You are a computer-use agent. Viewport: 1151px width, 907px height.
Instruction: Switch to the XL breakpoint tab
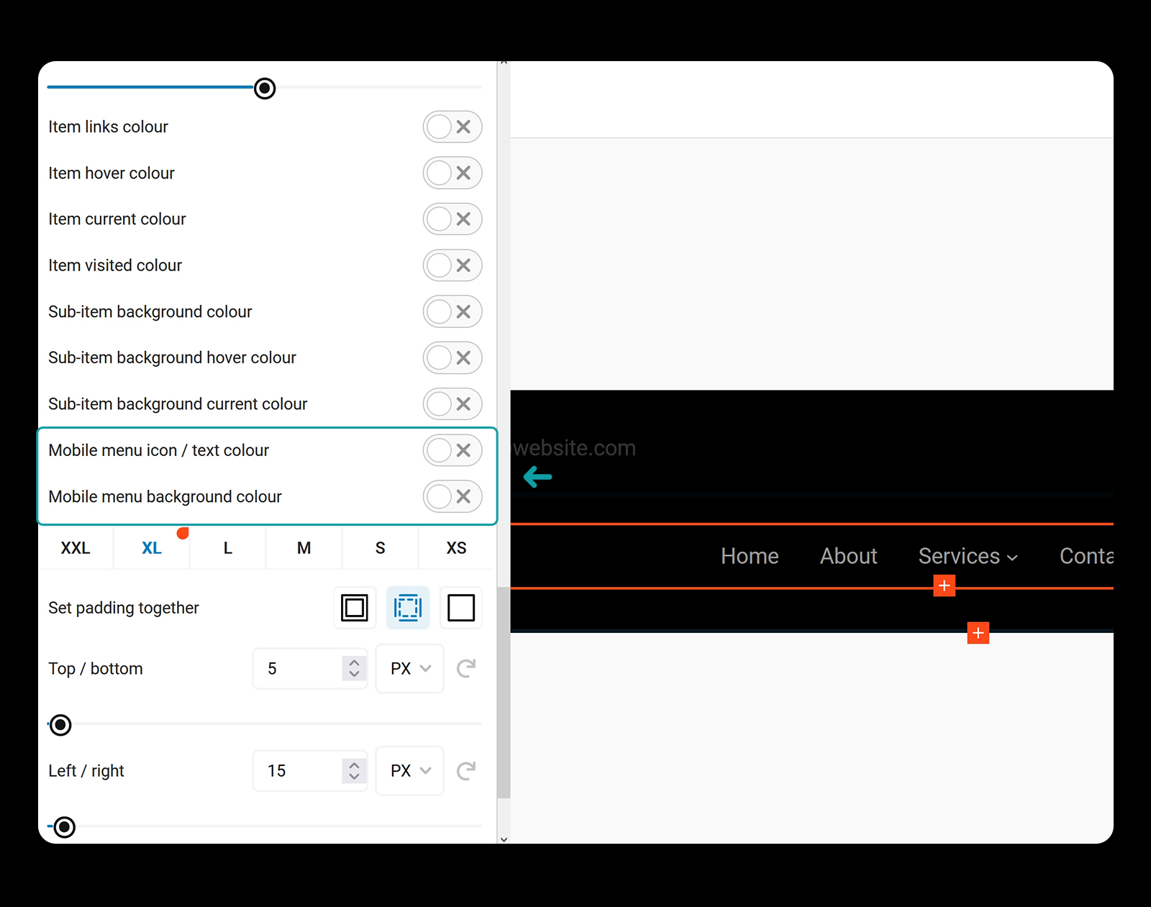click(152, 548)
